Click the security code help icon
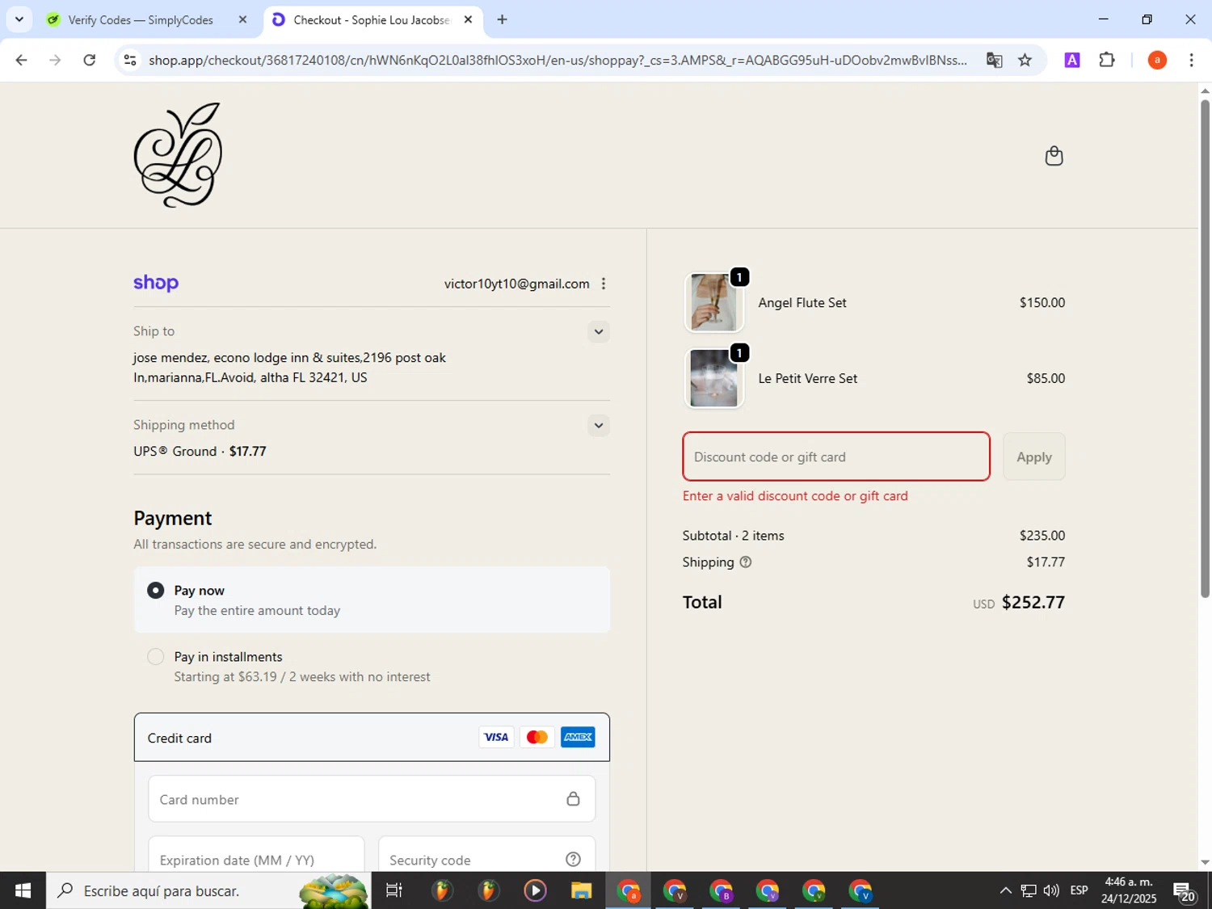The height and width of the screenshot is (909, 1212). (x=573, y=860)
